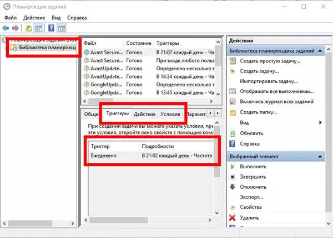Open the Действие menu

click(34, 18)
